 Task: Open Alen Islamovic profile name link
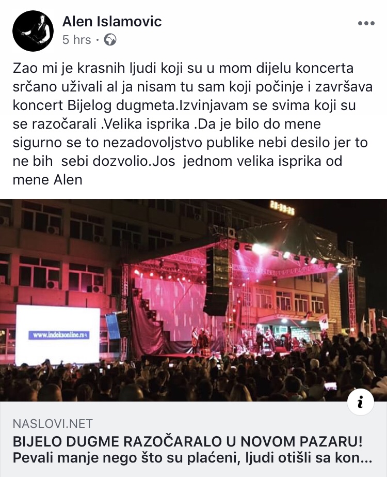coord(112,21)
